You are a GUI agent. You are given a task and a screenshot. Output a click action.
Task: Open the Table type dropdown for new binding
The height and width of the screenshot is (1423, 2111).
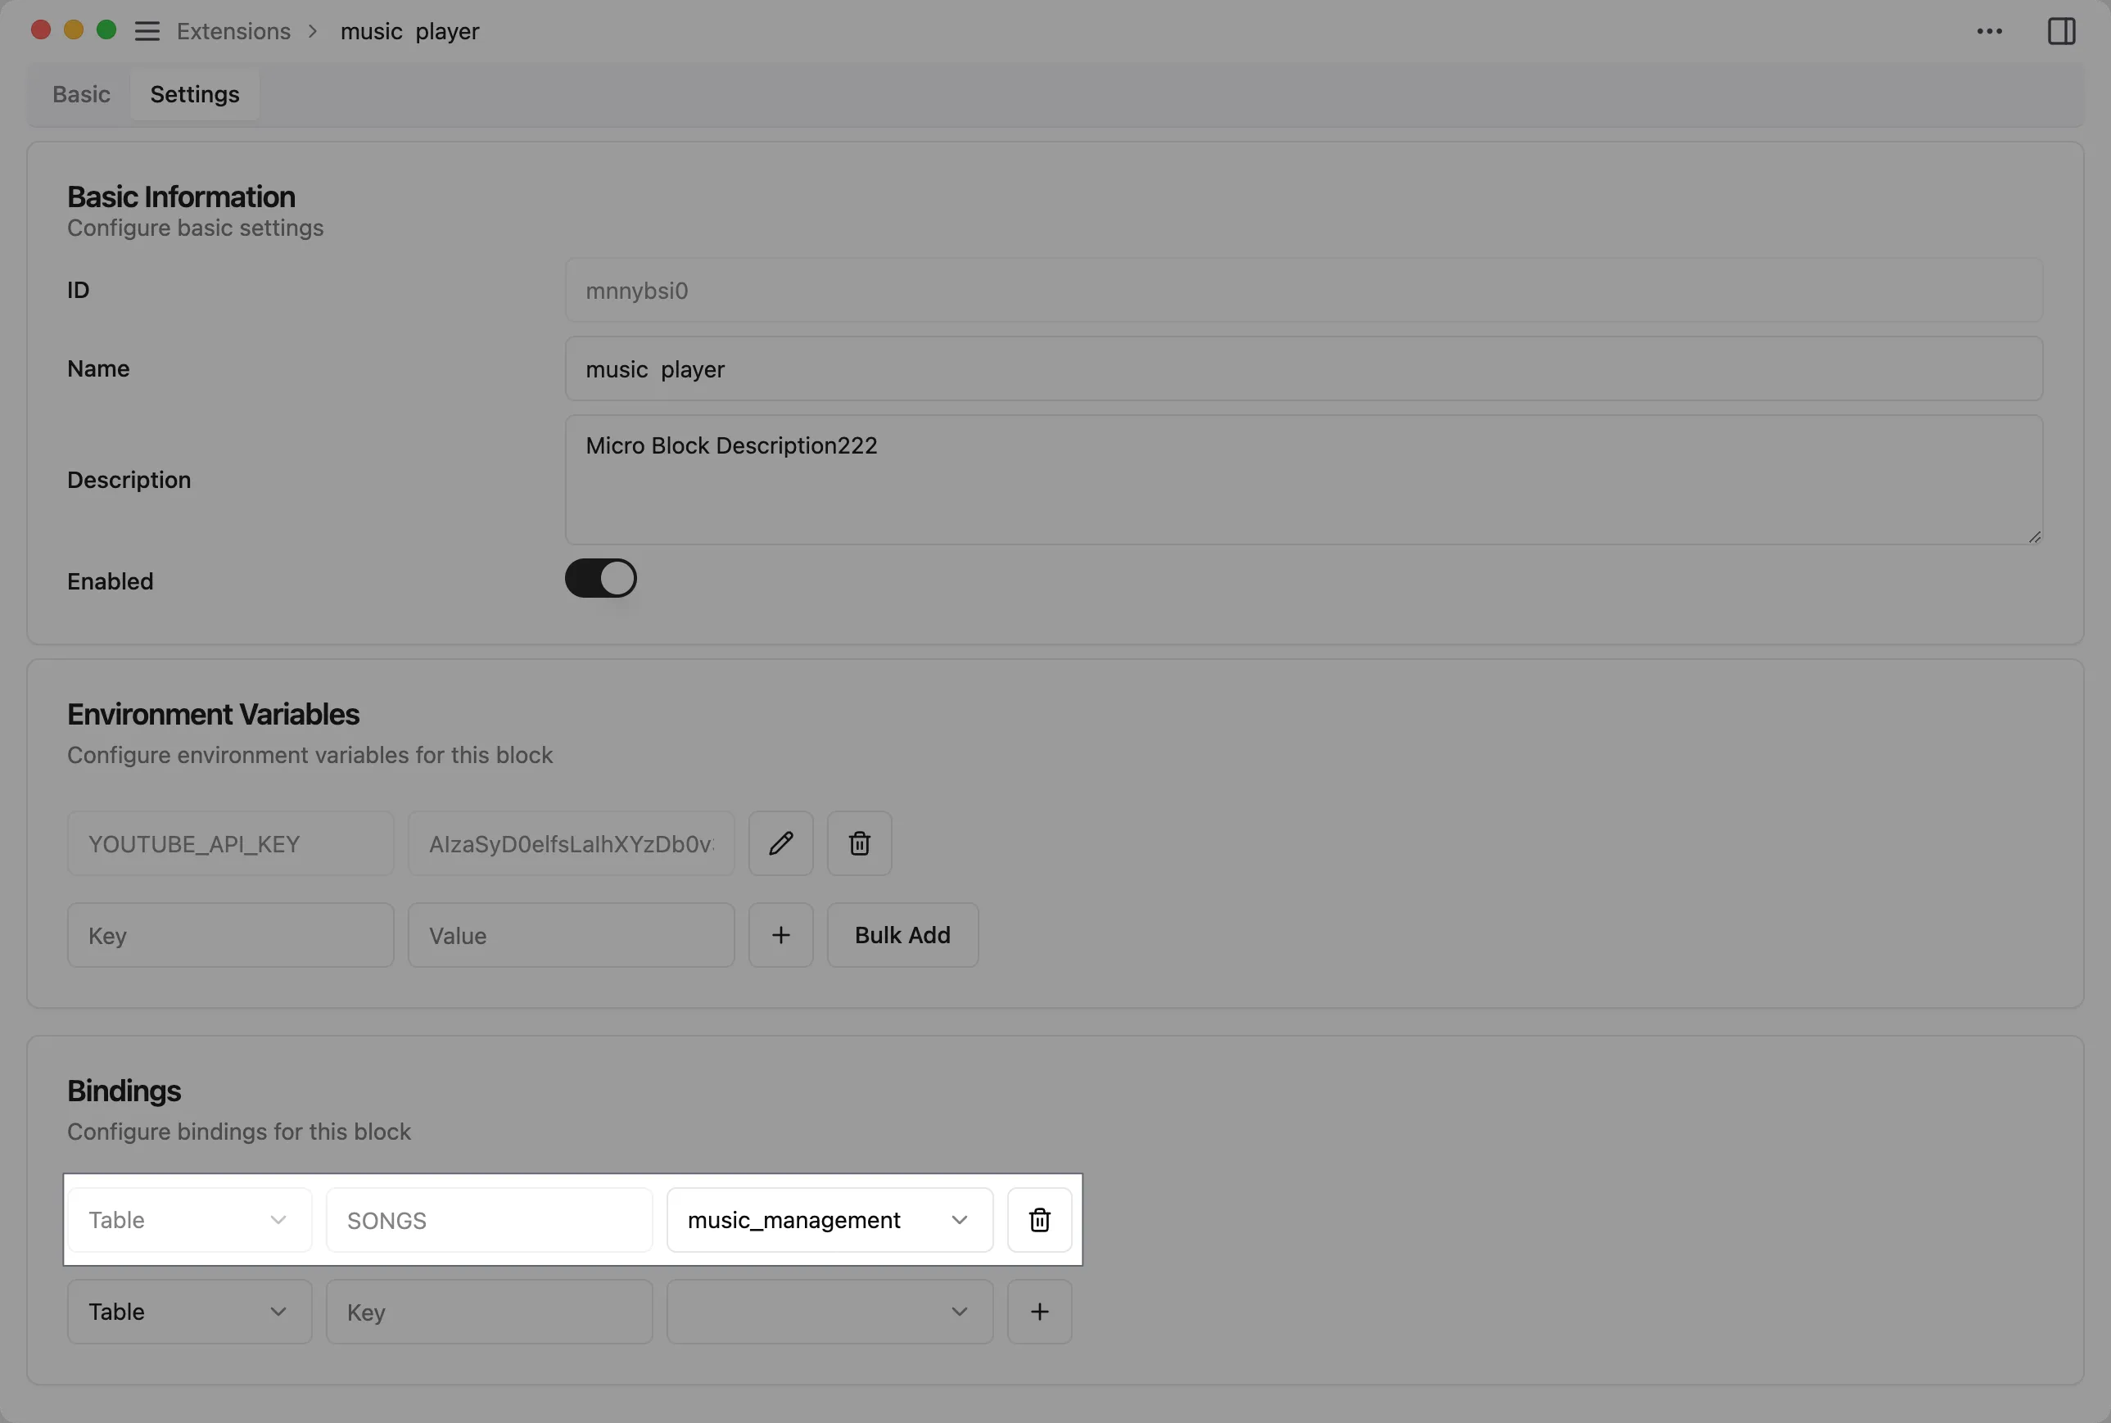pyautogui.click(x=189, y=1312)
